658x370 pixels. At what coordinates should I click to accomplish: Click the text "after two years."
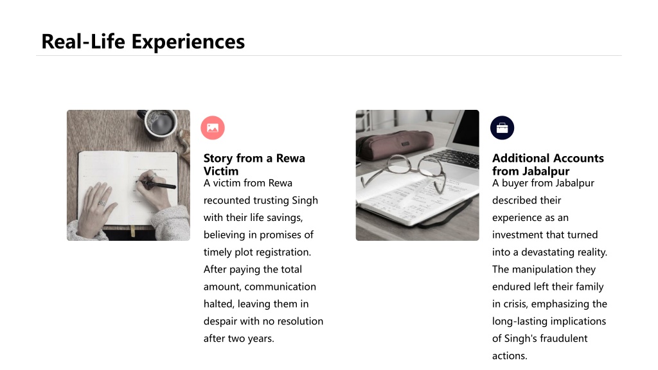tap(239, 339)
